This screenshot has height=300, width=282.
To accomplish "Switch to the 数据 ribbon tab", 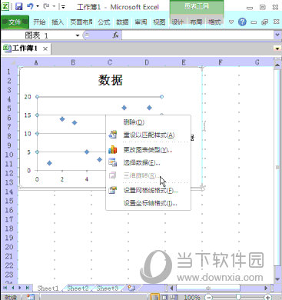I will point(122,22).
